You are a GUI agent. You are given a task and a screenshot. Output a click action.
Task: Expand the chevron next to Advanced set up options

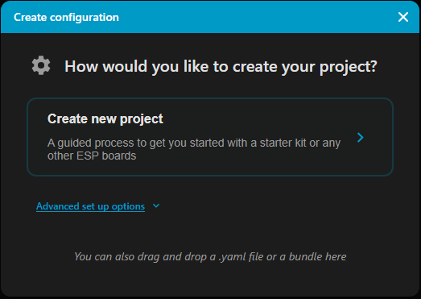(x=156, y=206)
